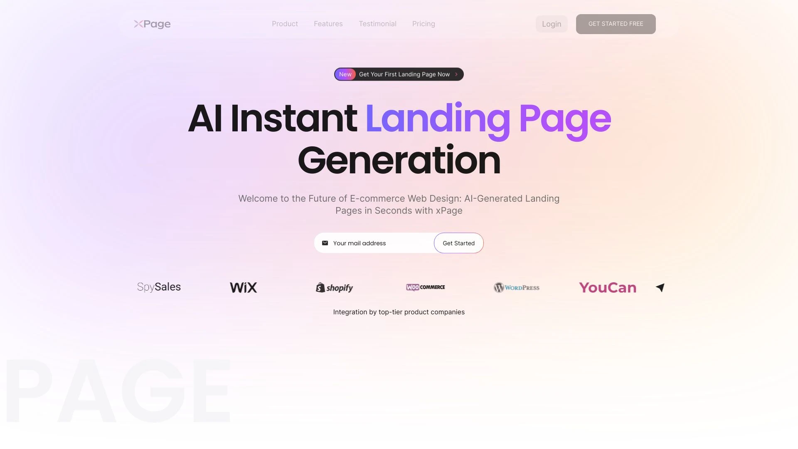Expand the Product navigation dropdown
Image resolution: width=798 pixels, height=449 pixels.
(284, 24)
